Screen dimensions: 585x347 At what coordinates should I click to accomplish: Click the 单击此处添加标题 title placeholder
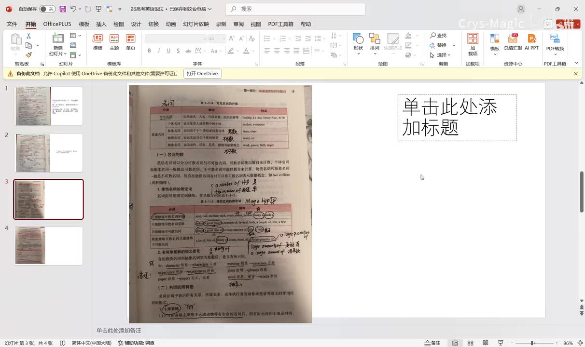click(457, 118)
